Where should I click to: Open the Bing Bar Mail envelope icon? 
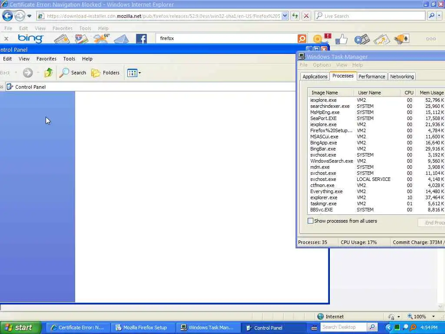point(121,39)
